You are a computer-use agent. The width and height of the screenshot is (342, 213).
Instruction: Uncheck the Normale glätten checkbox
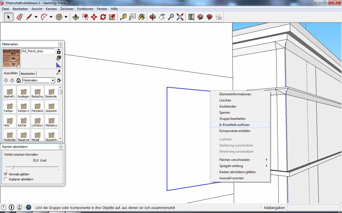pyautogui.click(x=6, y=174)
